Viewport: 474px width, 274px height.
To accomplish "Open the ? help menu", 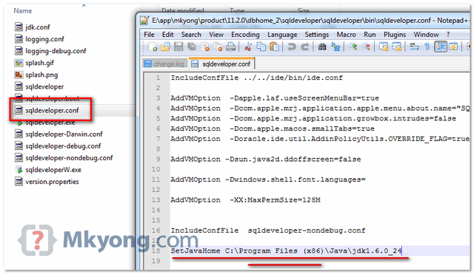I will pyautogui.click(x=448, y=35).
